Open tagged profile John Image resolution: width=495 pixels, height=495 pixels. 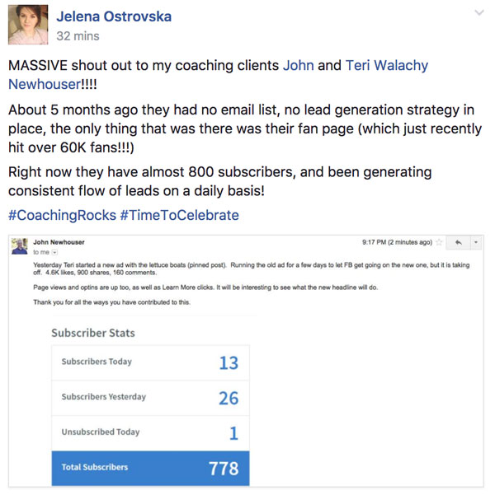click(x=299, y=66)
